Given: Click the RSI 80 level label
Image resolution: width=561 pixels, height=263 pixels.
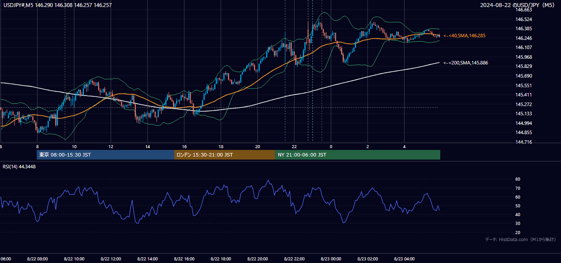Looking at the screenshot, I should 518,179.
